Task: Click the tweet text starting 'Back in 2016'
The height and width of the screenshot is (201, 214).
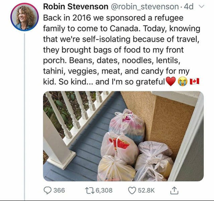Action: (122, 50)
